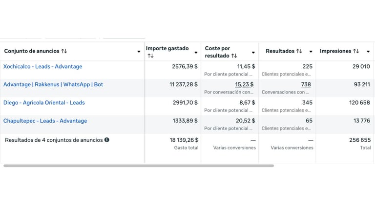Click the 18 139,26 $ total spend cell
This screenshot has height=210, width=375.
point(184,140)
